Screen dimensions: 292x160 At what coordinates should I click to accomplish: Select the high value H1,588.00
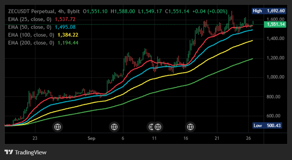123,11
